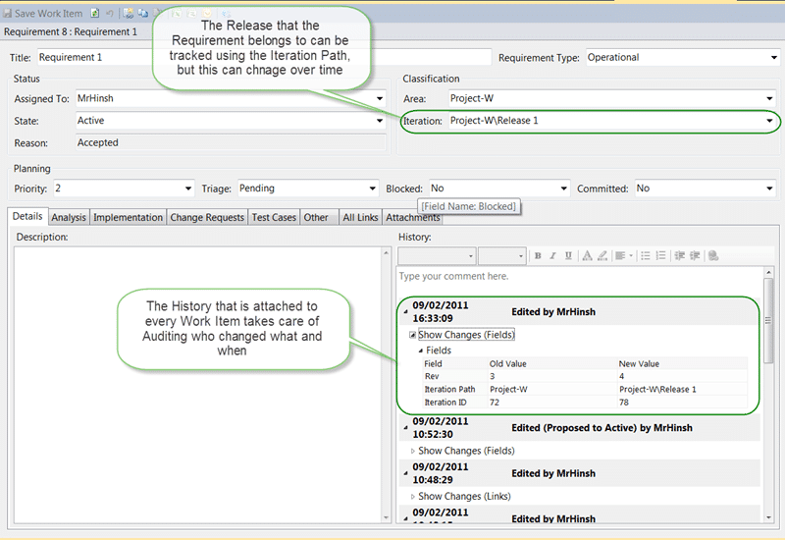This screenshot has width=785, height=540.
Task: Open the State dropdown
Action: (x=380, y=121)
